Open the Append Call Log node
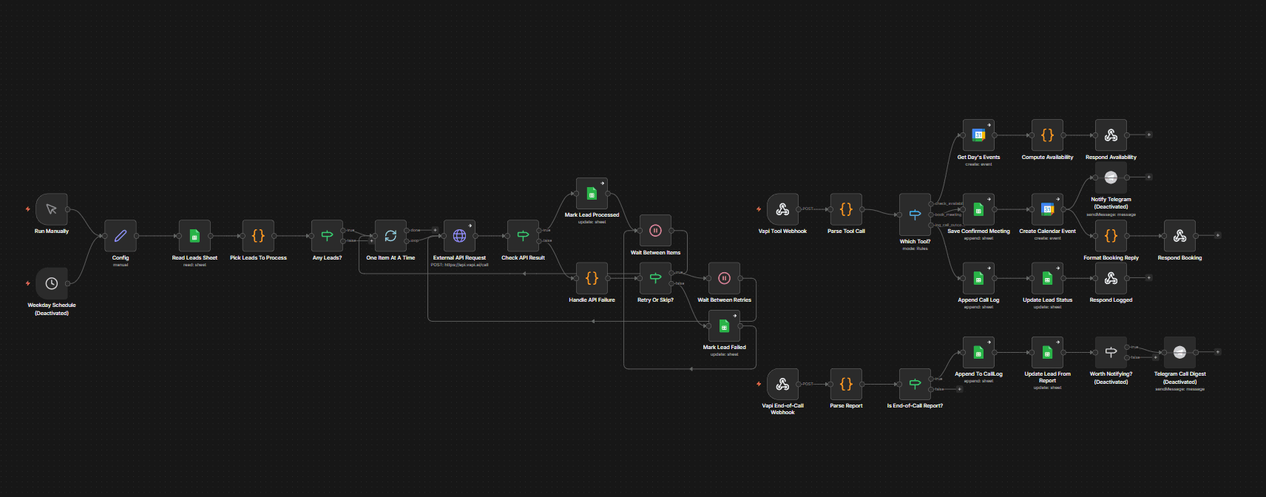1266x497 pixels. click(978, 278)
